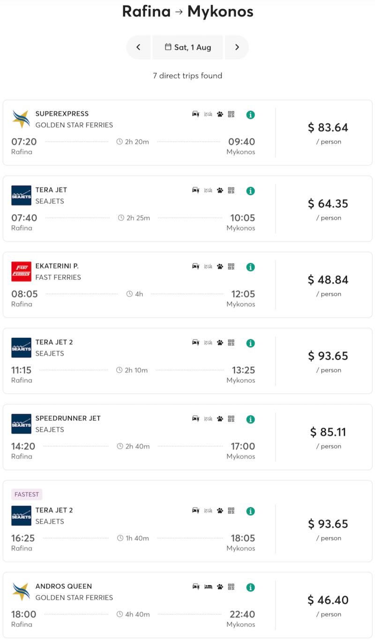Image resolution: width=375 pixels, height=640 pixels.
Task: Go to the previous day with the left chevron
Action: (x=138, y=47)
